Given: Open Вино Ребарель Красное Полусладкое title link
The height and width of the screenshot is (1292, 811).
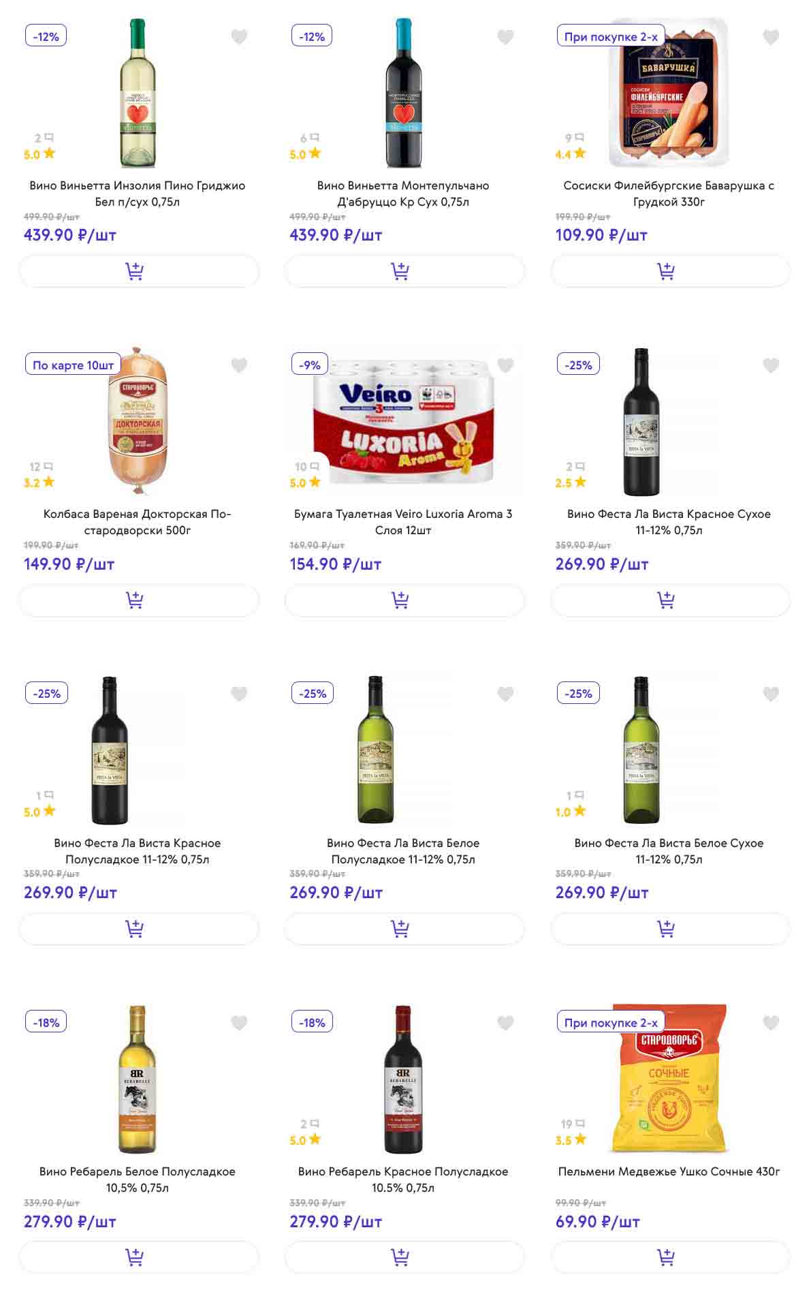Looking at the screenshot, I should tap(403, 1180).
